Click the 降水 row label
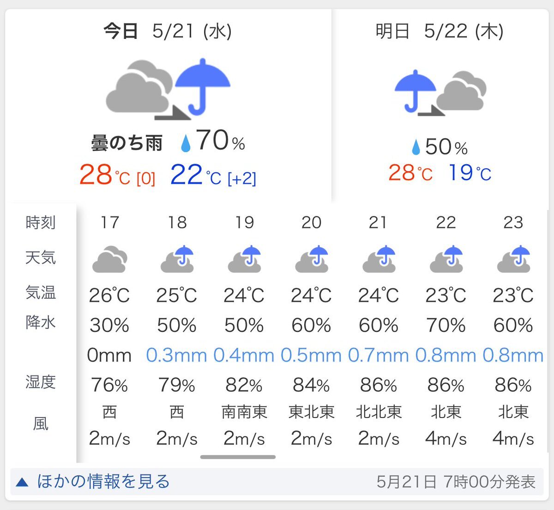 pos(41,322)
